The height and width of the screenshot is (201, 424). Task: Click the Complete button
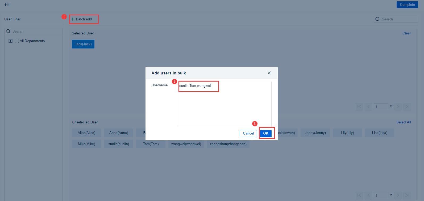[407, 5]
